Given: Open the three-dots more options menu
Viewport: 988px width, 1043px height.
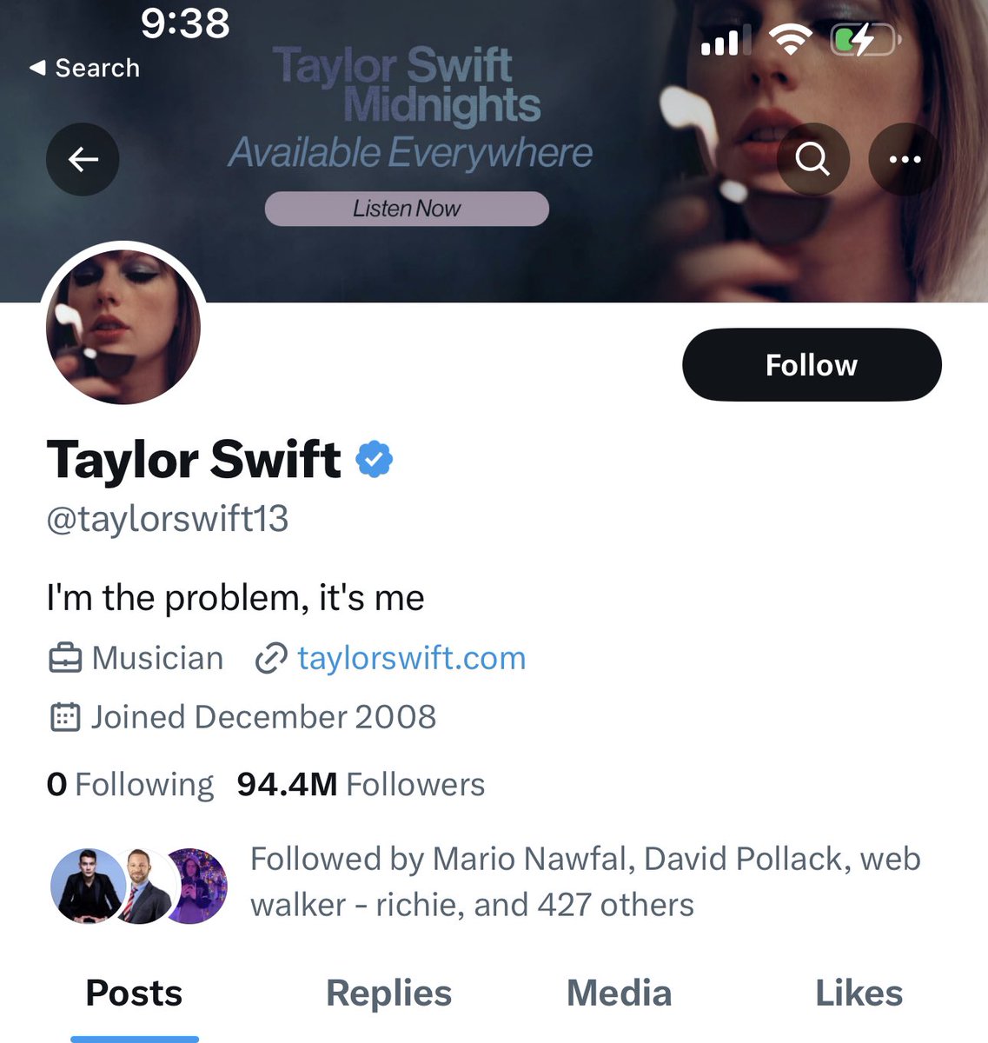Looking at the screenshot, I should (x=905, y=159).
